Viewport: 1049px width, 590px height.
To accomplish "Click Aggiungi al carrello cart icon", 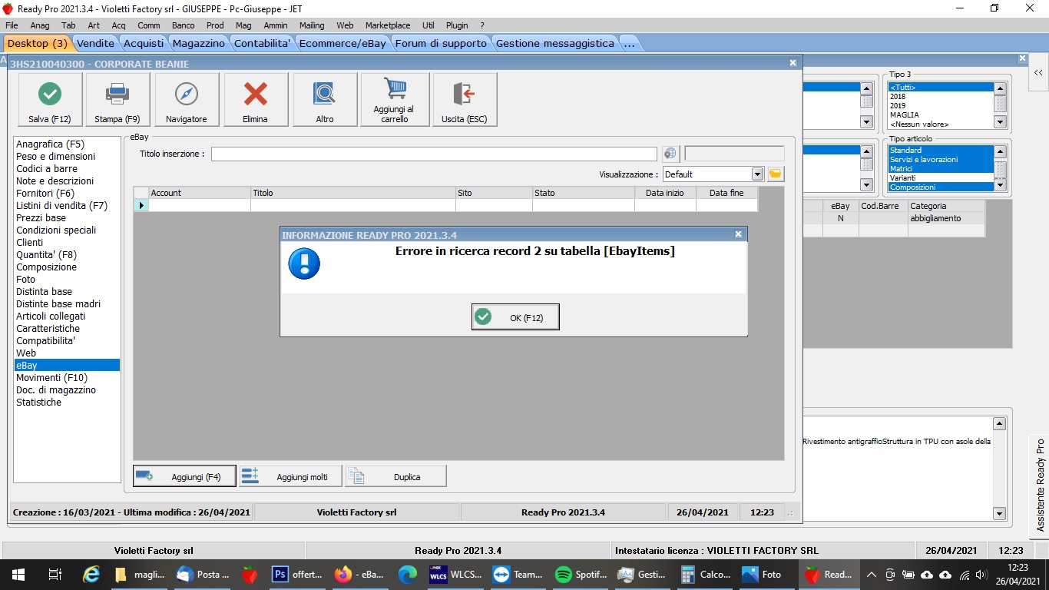I will [x=395, y=100].
